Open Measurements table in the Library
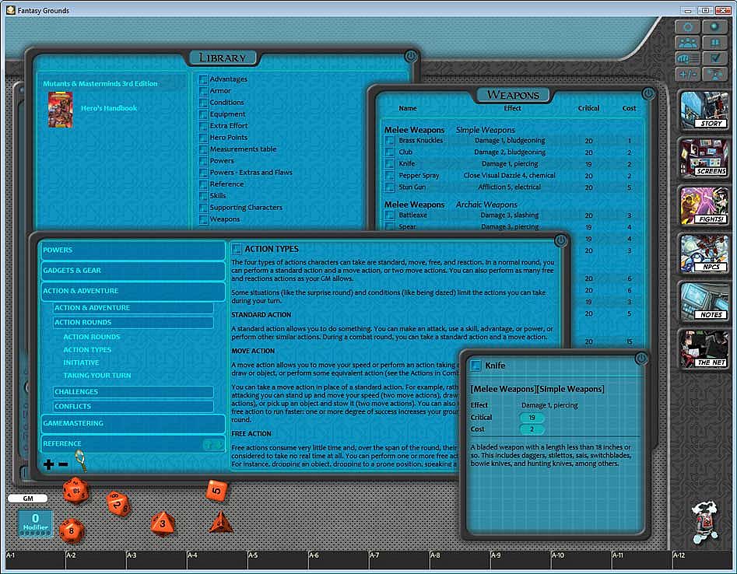 [243, 149]
